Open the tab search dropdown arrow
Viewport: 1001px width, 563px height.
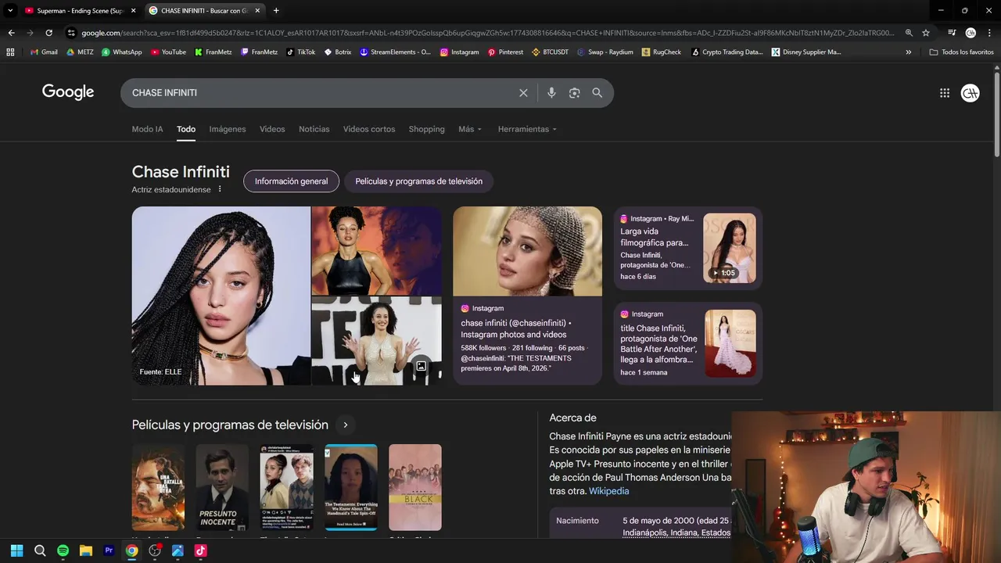point(10,10)
